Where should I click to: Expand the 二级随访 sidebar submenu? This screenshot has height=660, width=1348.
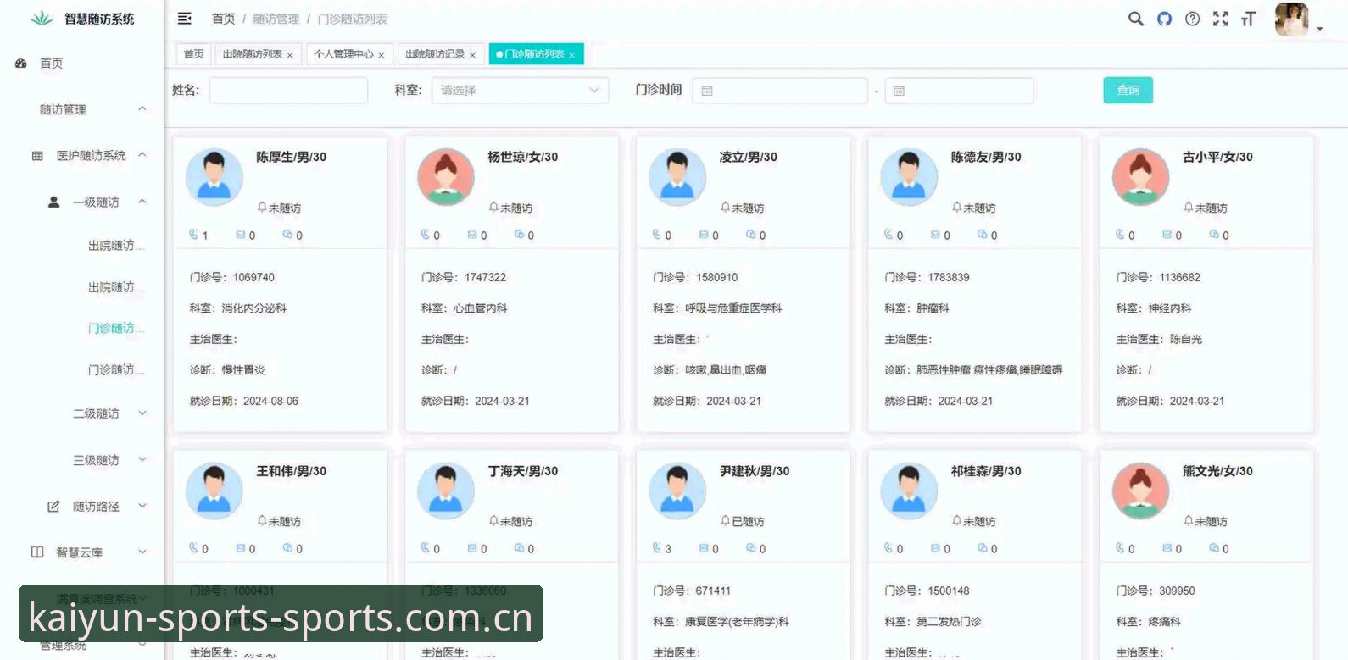(x=142, y=413)
